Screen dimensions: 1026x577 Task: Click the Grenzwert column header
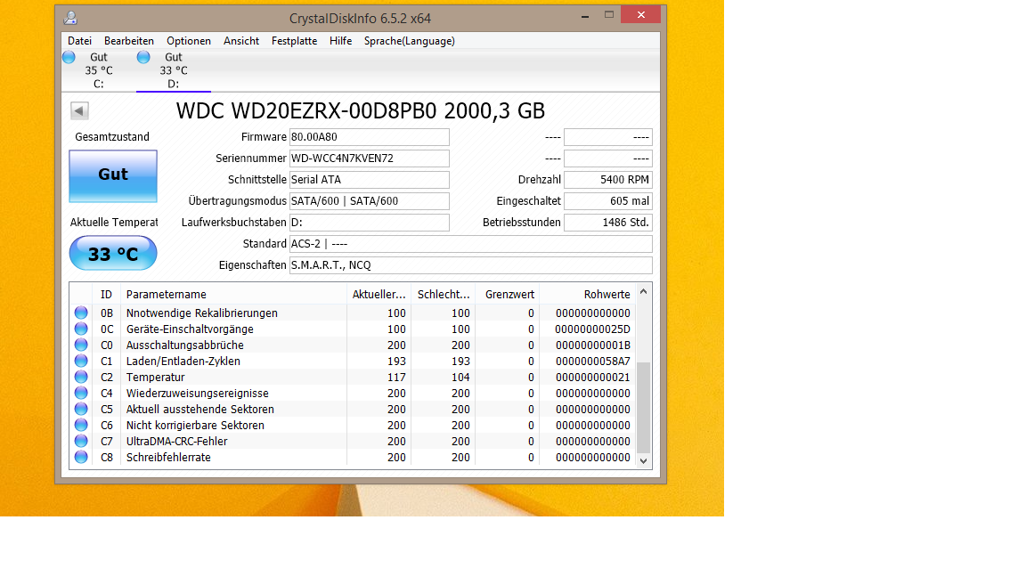pos(508,295)
